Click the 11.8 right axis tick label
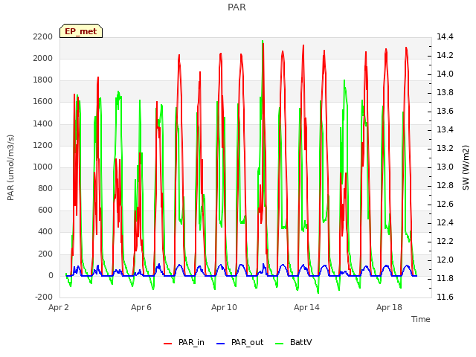The width and height of the screenshot is (476, 357). pos(445,279)
